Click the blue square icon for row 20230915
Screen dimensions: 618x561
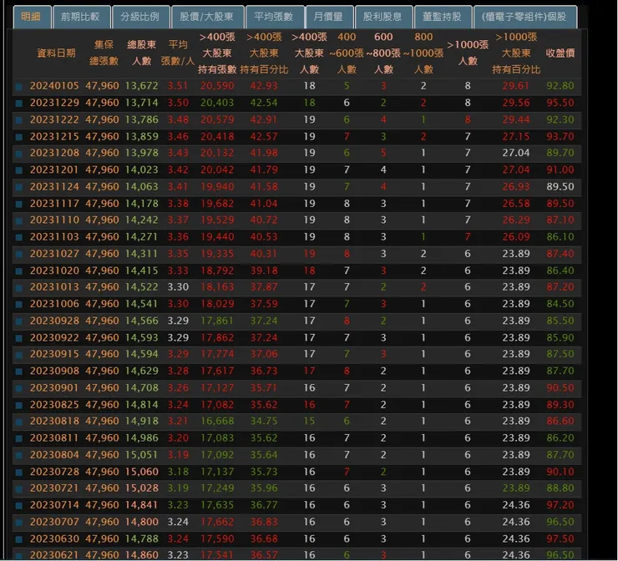[18, 355]
